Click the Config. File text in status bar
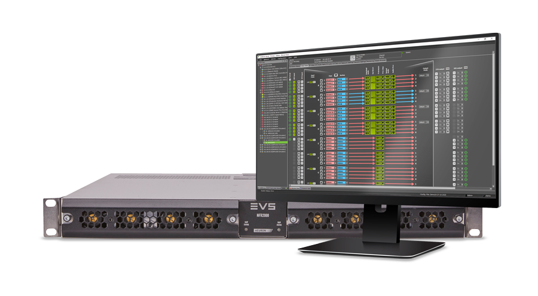This screenshot has height=296, width=538. [433, 194]
